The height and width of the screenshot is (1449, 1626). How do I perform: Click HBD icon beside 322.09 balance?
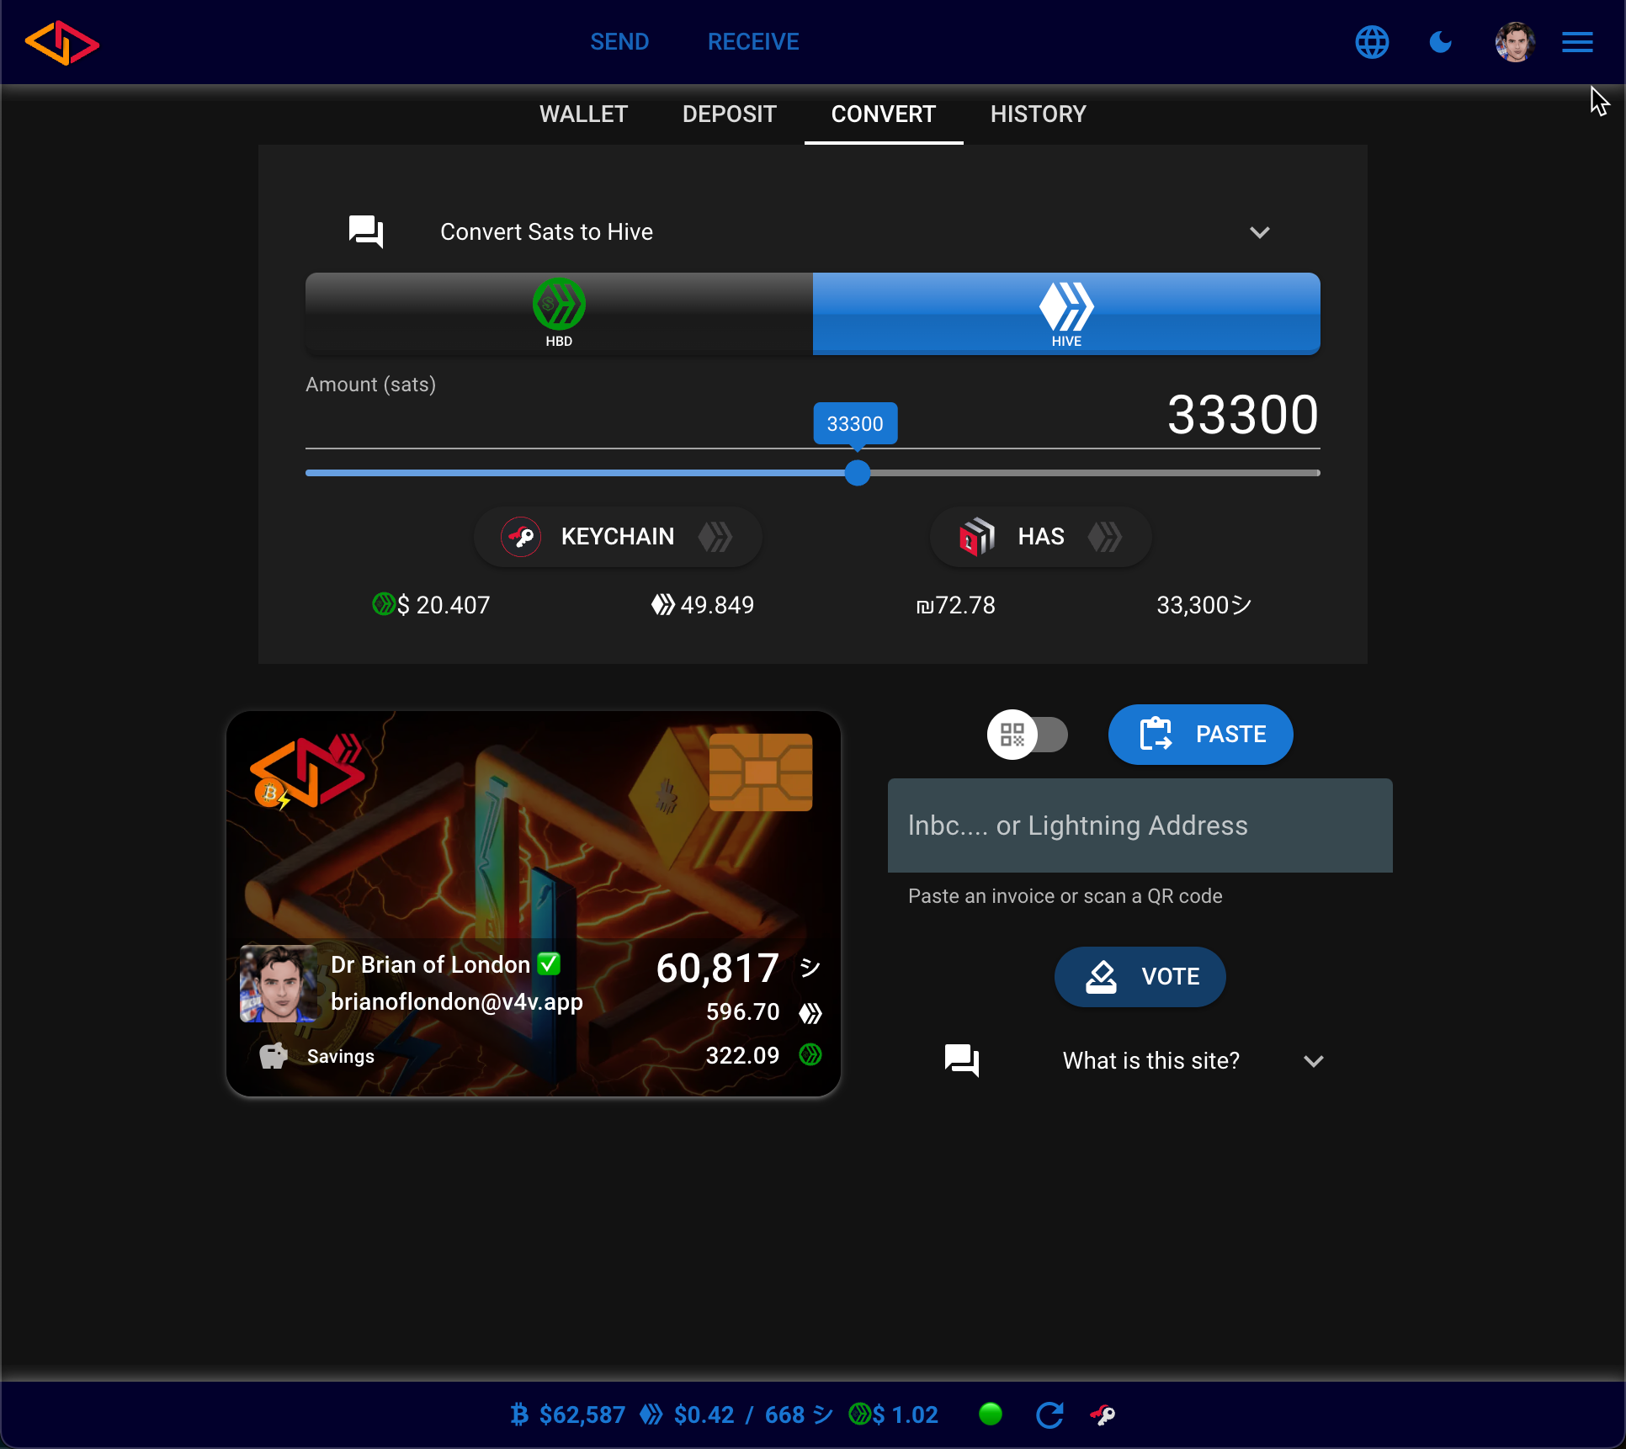point(810,1055)
